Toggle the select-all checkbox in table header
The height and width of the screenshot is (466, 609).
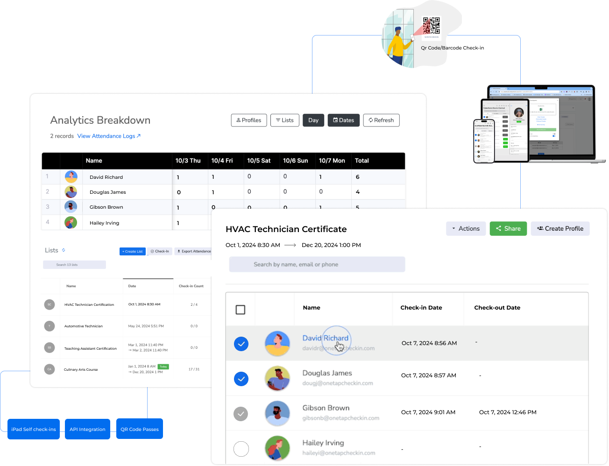[241, 310]
